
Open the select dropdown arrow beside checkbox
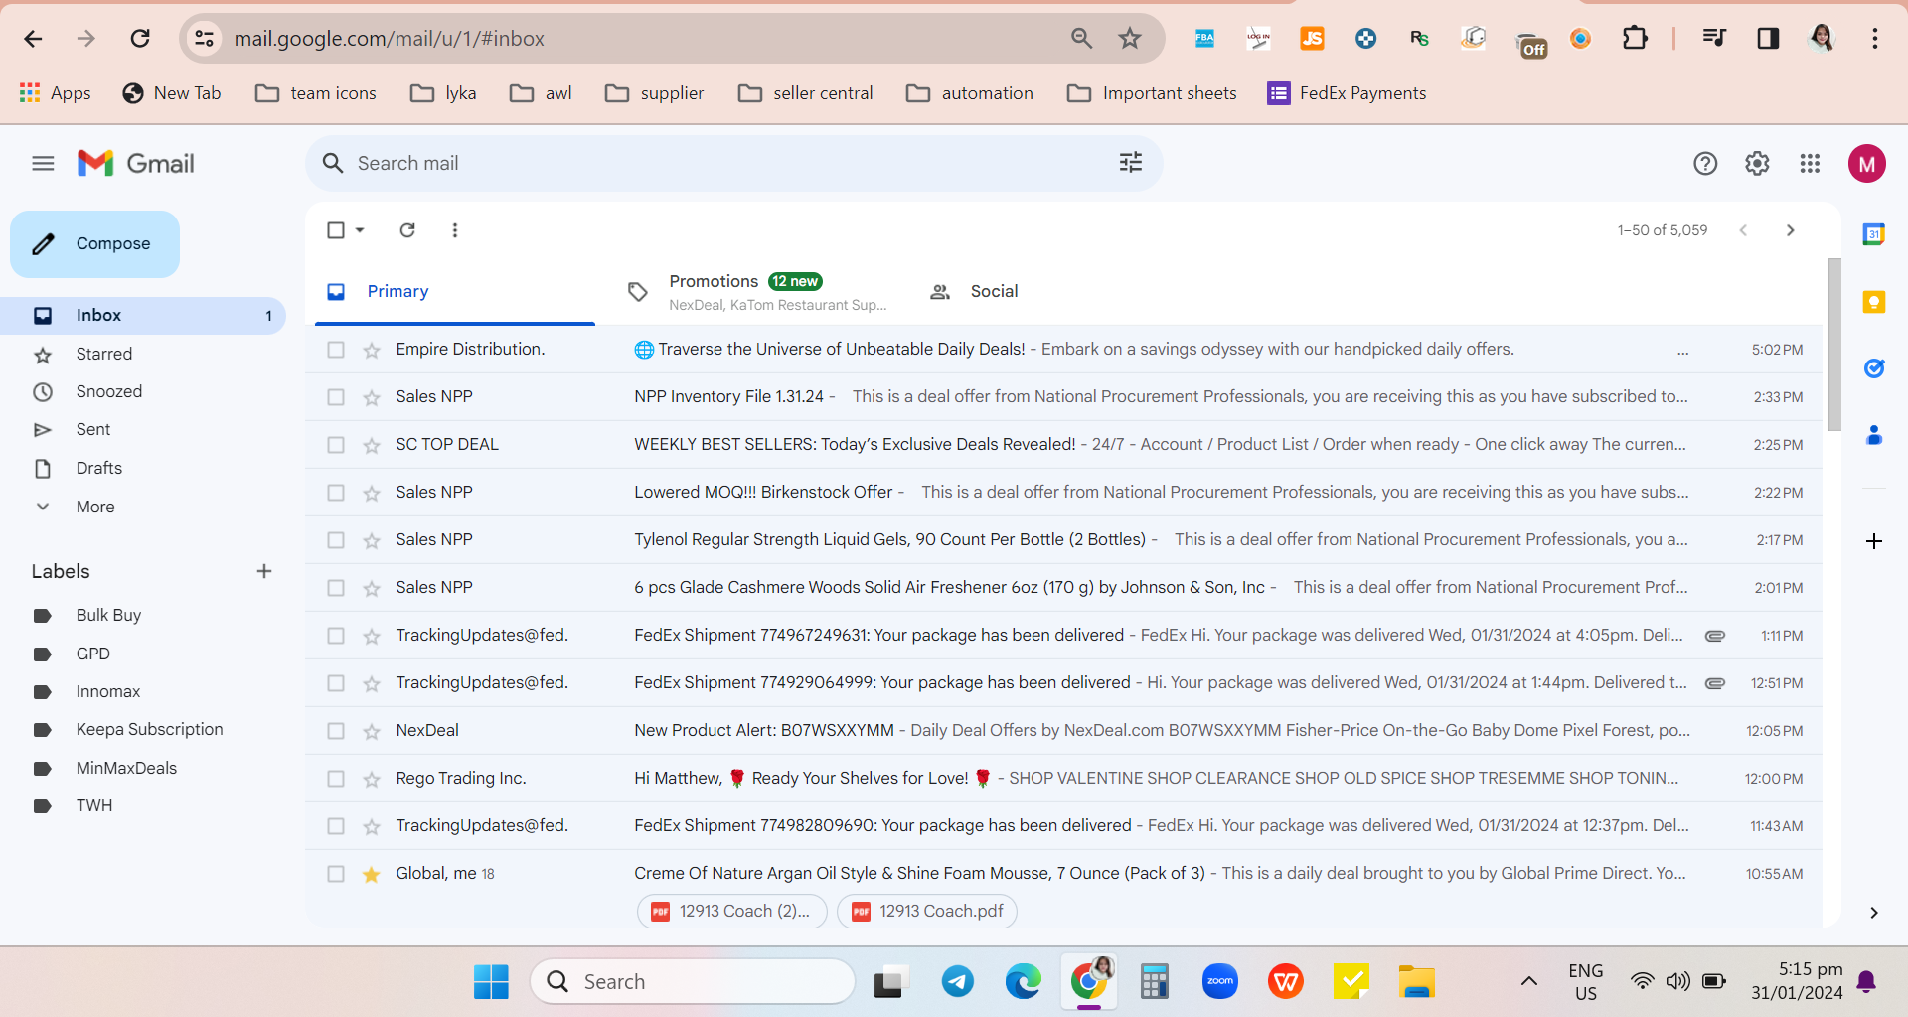click(x=360, y=230)
